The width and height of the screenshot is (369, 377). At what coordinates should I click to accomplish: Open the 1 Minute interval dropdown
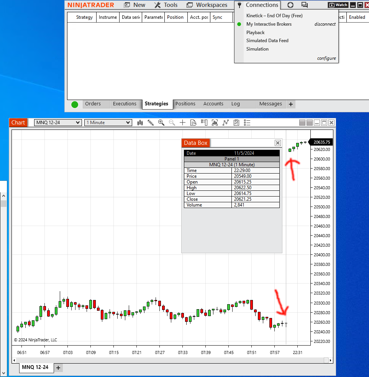pos(108,123)
